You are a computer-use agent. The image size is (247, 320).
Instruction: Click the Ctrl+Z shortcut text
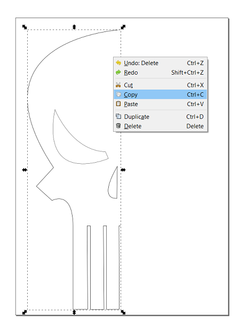(195, 63)
